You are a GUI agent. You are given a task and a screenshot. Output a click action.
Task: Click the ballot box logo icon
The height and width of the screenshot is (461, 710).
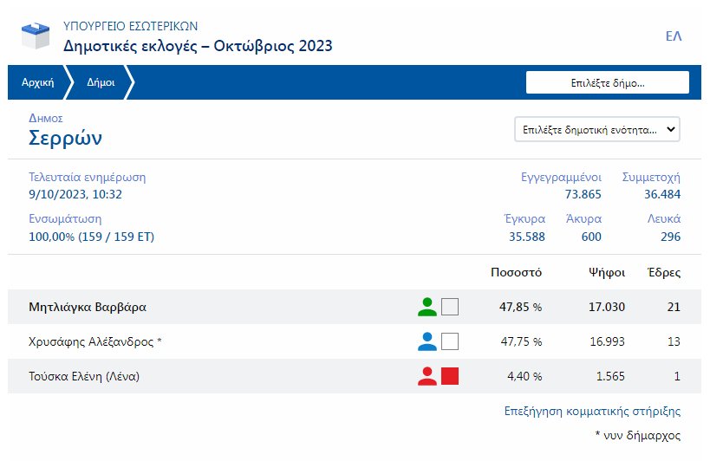point(36,36)
